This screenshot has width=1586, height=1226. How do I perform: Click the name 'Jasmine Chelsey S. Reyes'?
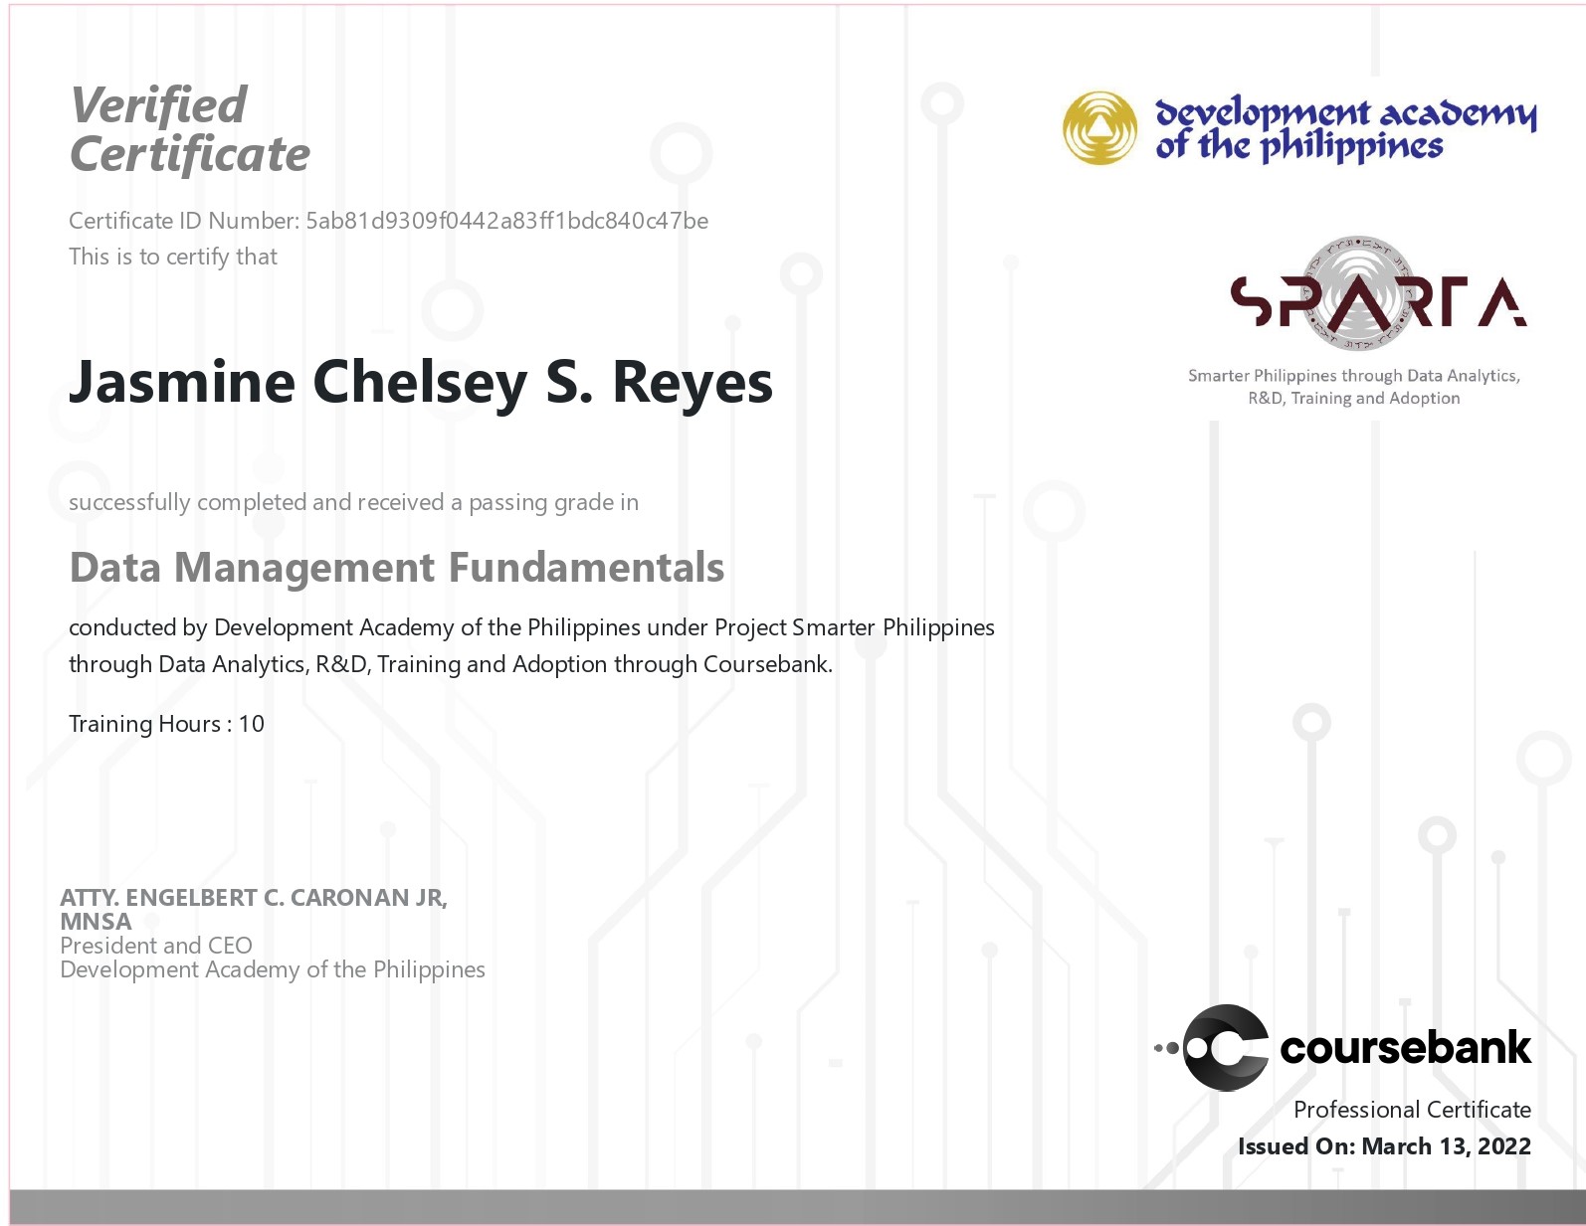click(420, 383)
